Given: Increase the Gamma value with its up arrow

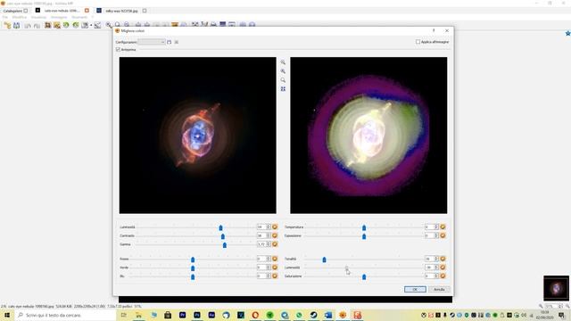Looking at the screenshot, I should (x=269, y=243).
